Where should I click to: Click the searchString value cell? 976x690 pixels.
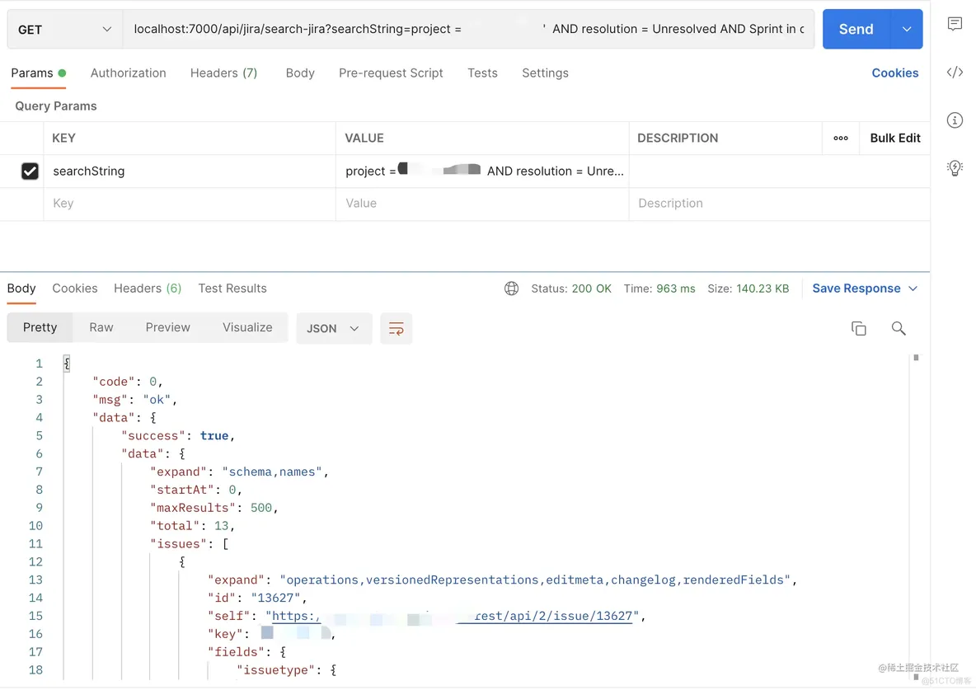[x=482, y=171]
